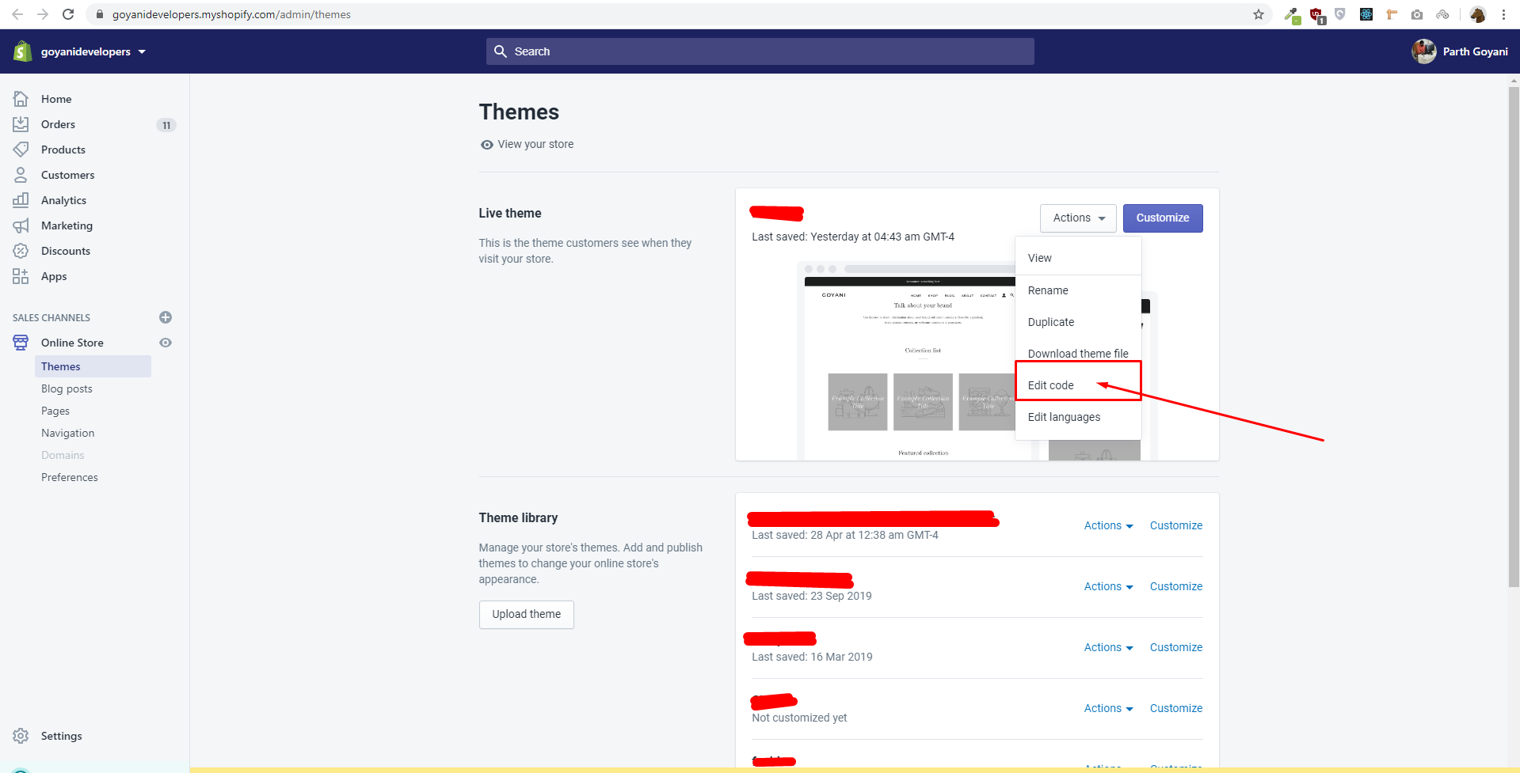Click the View your store eye link

click(527, 144)
